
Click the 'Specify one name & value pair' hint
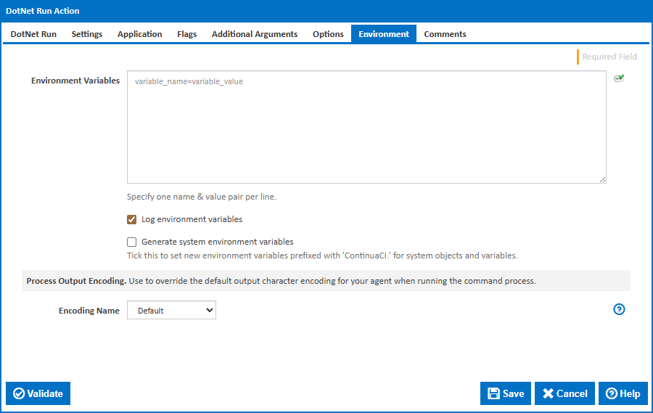tap(202, 197)
